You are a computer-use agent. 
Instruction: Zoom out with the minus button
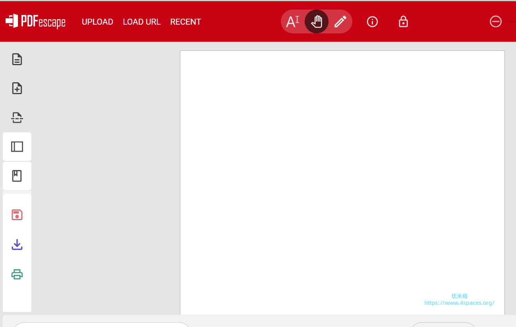point(495,21)
